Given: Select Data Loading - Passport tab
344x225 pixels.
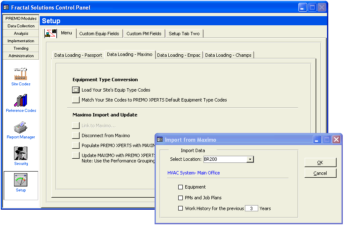Looking at the screenshot, I should (x=78, y=55).
